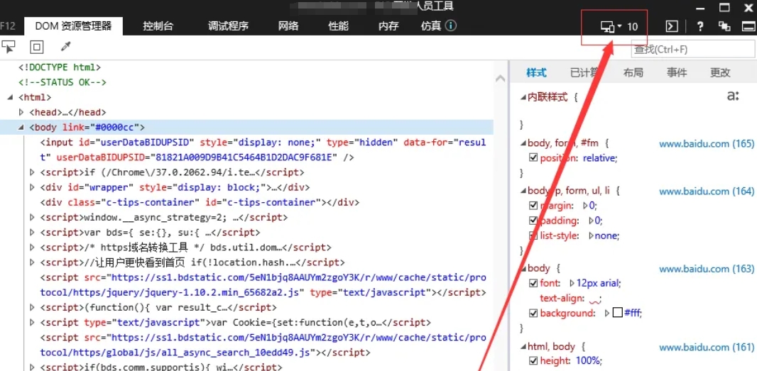The image size is (757, 371).
Task: Open the help question mark icon
Action: [x=699, y=26]
